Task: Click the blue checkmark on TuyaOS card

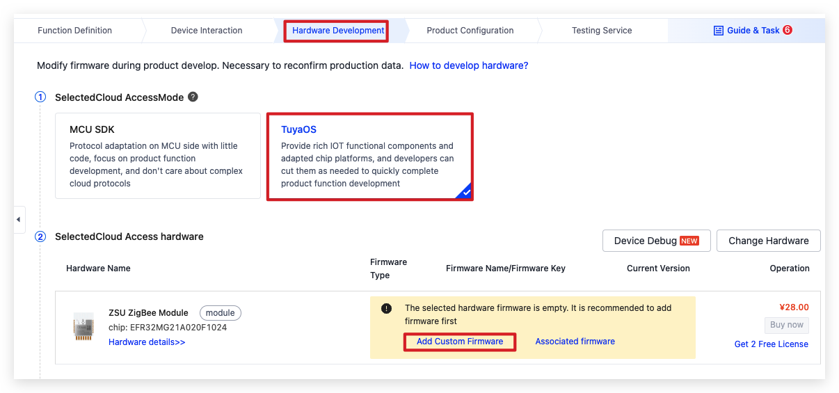Action: point(466,192)
